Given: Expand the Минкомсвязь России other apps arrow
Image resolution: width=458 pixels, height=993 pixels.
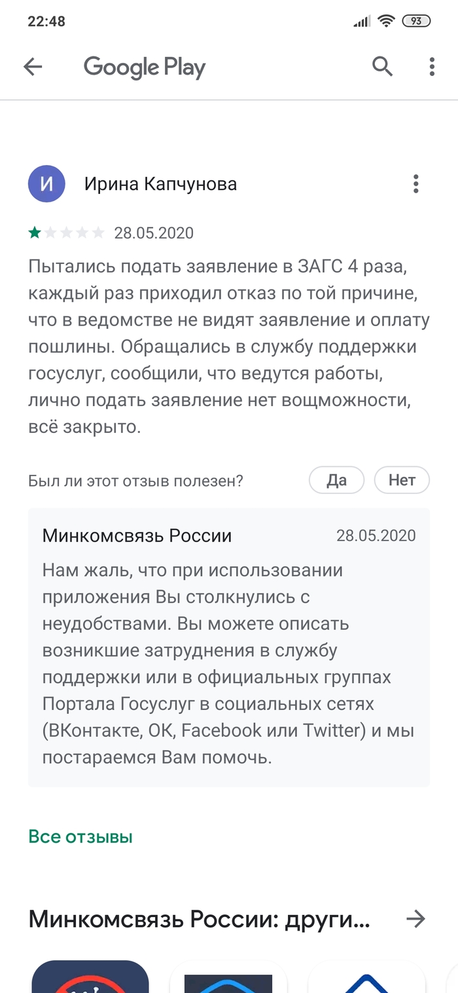Looking at the screenshot, I should coord(415,920).
